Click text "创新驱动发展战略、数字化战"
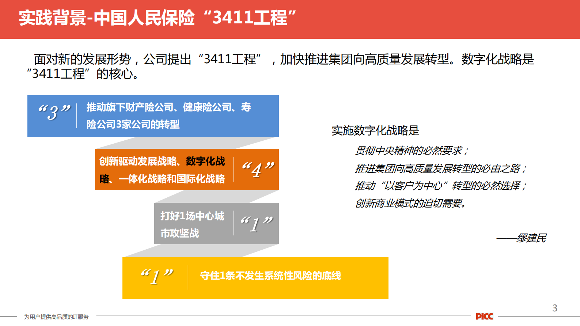The height and width of the screenshot is (326, 580). point(162,162)
